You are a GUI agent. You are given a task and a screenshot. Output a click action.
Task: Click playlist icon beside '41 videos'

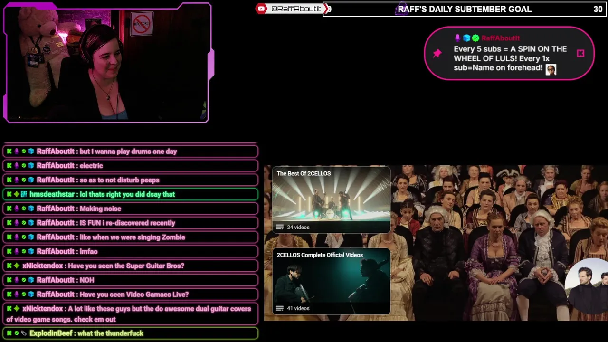tap(280, 309)
